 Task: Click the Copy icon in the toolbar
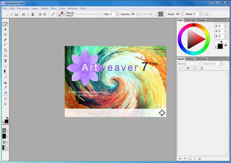(28, 14)
